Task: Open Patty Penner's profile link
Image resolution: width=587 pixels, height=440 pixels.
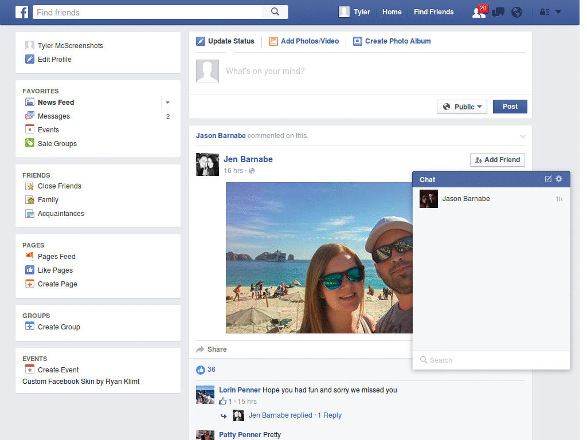Action: coord(240,434)
